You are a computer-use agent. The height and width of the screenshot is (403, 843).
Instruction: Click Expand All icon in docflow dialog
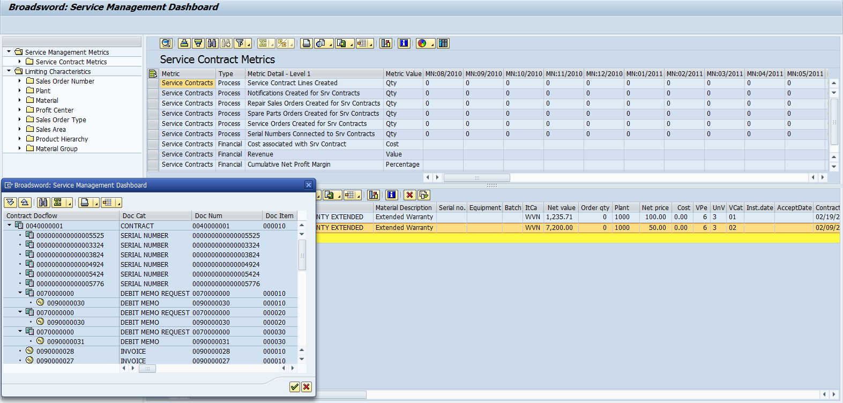click(10, 202)
